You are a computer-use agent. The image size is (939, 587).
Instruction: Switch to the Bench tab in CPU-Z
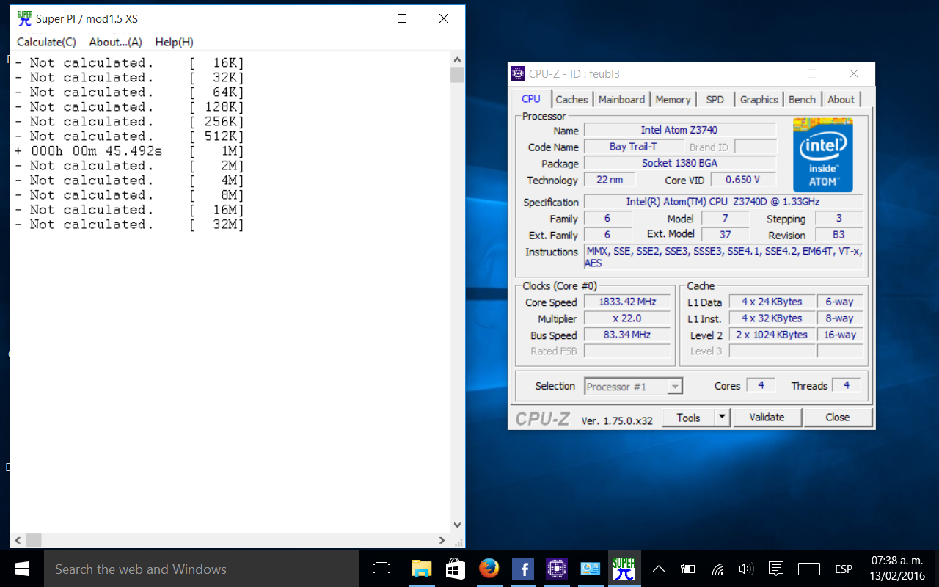(x=802, y=100)
